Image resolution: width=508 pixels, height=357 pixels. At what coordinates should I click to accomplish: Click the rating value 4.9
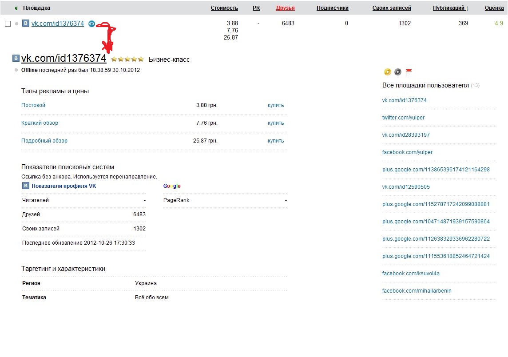pyautogui.click(x=499, y=24)
